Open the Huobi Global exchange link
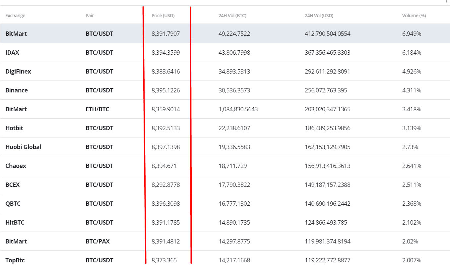Viewport: 450px width, 267px height. 23,147
